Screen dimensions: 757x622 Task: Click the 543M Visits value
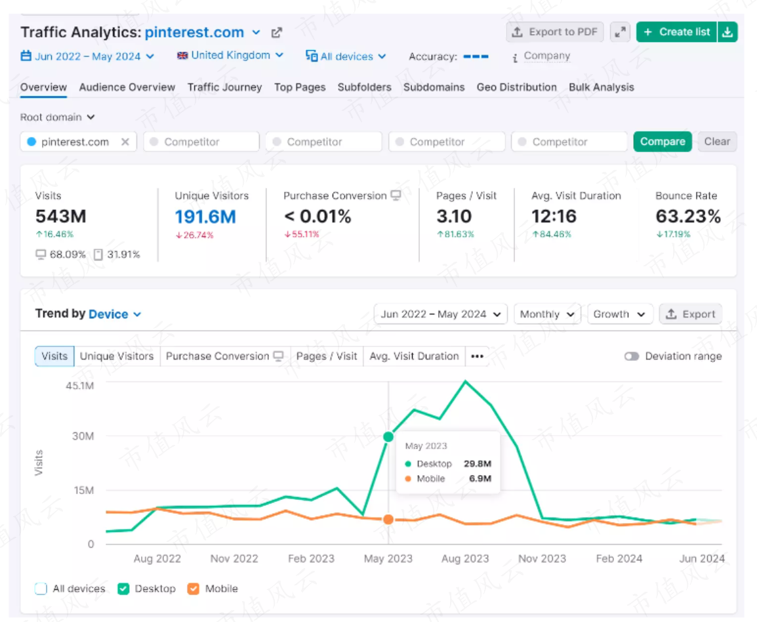click(61, 217)
